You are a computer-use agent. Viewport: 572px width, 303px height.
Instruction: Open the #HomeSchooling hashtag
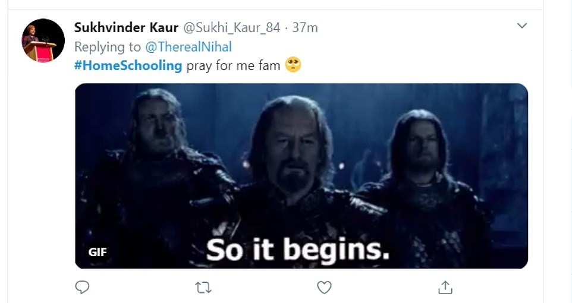click(x=128, y=65)
